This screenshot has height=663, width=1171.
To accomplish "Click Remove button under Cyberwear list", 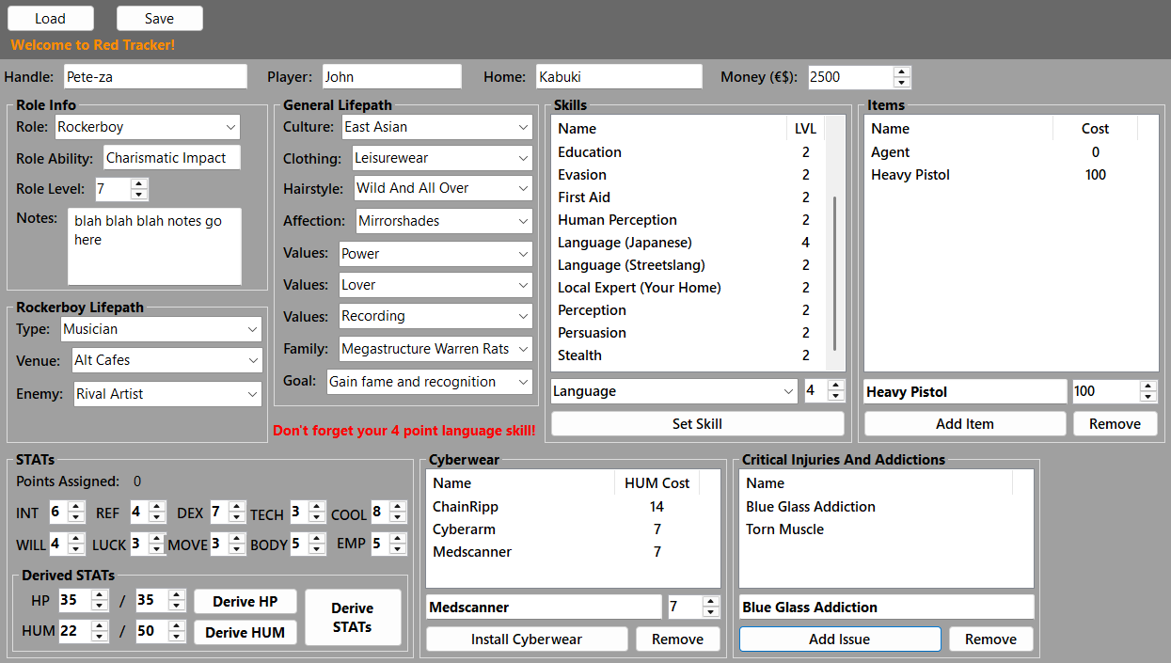I will click(677, 639).
